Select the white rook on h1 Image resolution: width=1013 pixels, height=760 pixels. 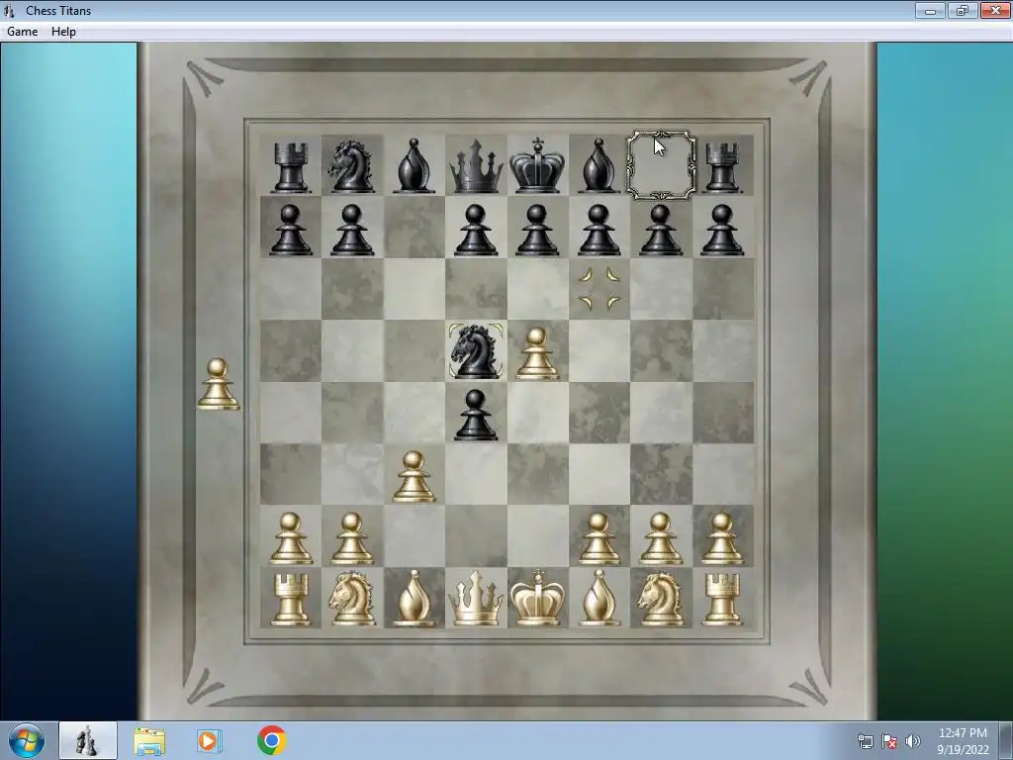721,600
